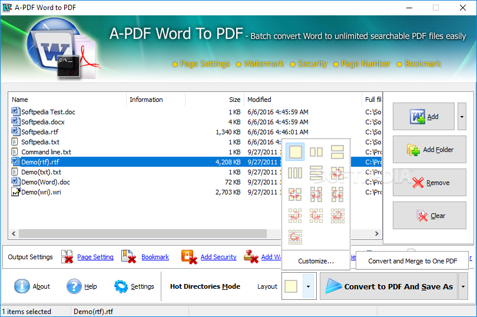Click the Settings gear icon

[121, 286]
